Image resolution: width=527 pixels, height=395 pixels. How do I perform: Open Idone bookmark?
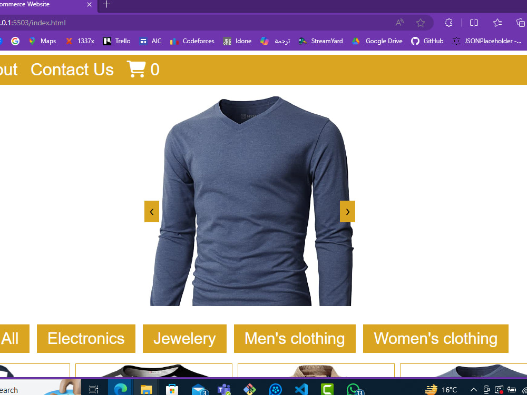pyautogui.click(x=237, y=41)
